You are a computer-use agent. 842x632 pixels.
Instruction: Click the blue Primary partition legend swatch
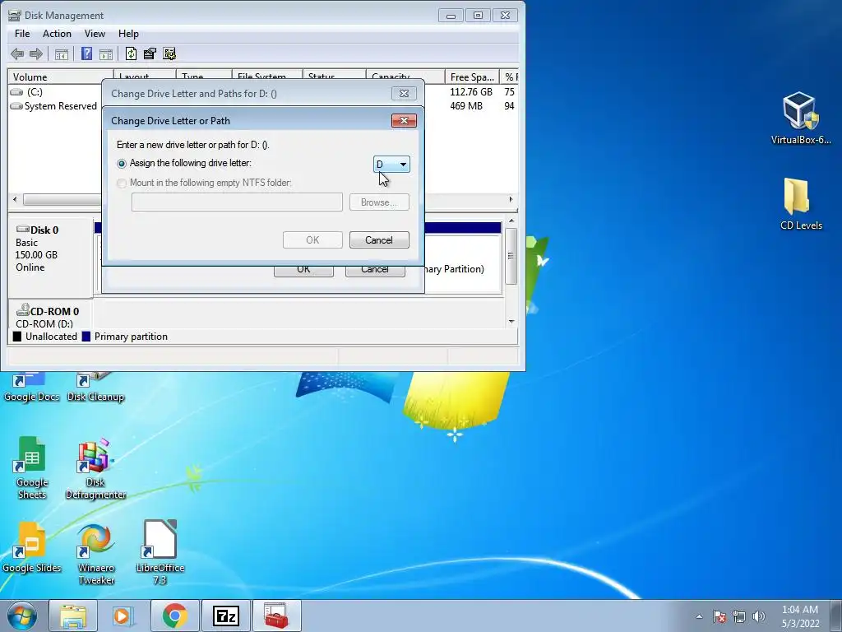[86, 337]
